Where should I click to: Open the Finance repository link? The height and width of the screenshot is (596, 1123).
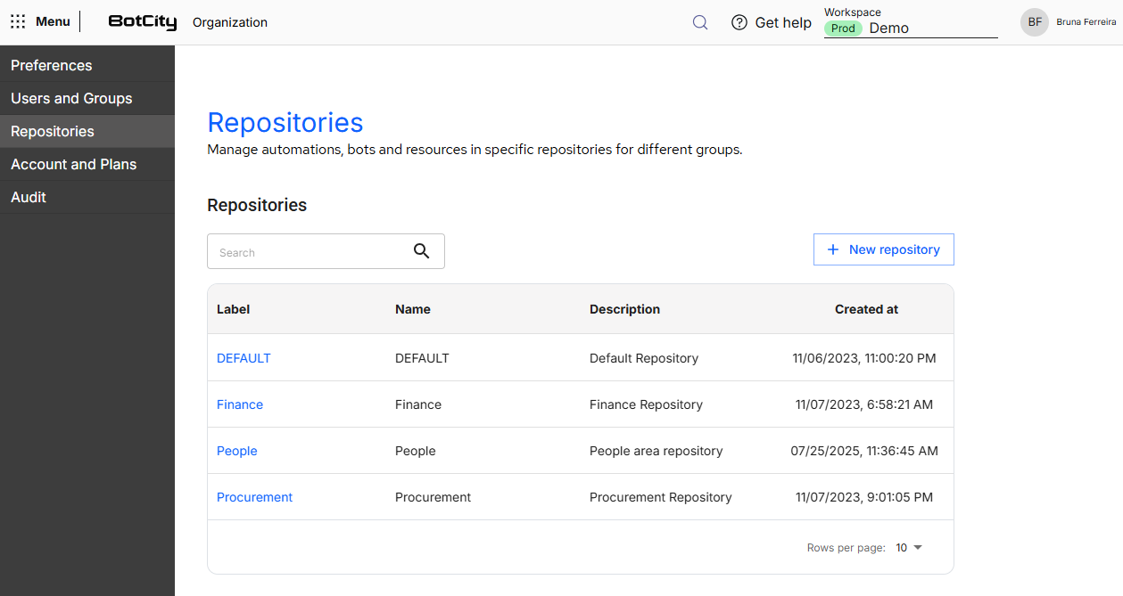240,404
